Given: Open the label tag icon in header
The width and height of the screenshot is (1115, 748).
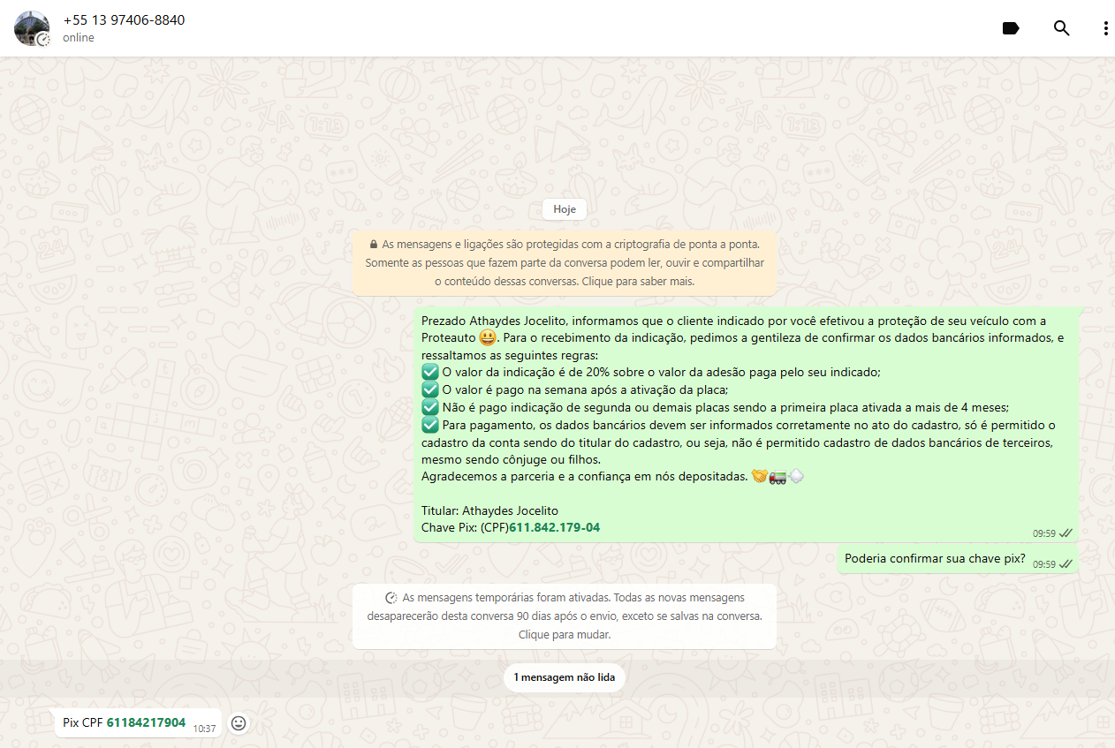Looking at the screenshot, I should click(x=1011, y=28).
